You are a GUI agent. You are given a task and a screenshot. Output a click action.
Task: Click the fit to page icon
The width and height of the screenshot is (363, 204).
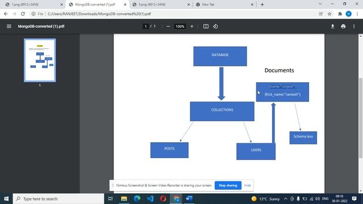205,27
